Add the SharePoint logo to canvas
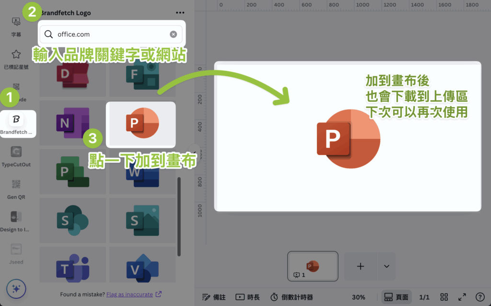This screenshot has width=491, height=306. click(x=73, y=220)
